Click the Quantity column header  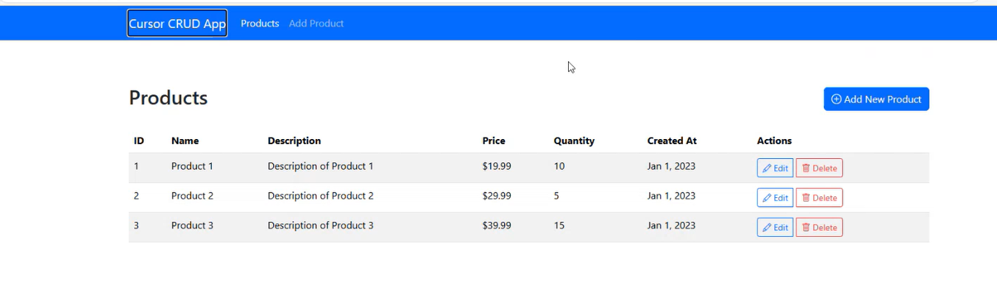(574, 141)
